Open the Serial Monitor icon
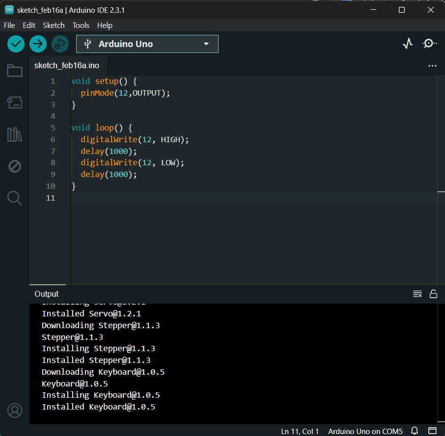Screen dimensions: 445x436 pos(429,43)
